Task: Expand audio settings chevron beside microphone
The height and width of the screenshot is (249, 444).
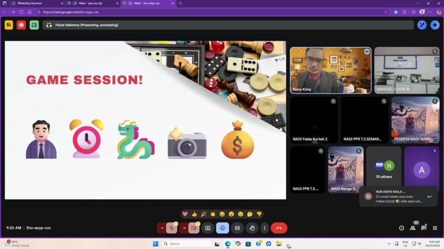Action: (162, 228)
